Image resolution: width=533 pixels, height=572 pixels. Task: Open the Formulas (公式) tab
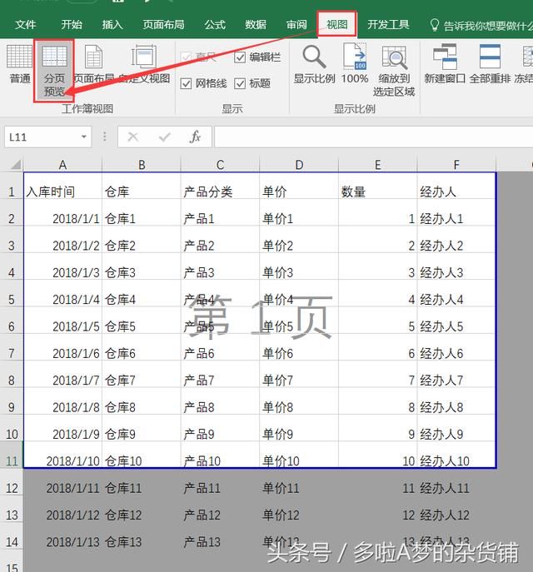pyautogui.click(x=215, y=24)
